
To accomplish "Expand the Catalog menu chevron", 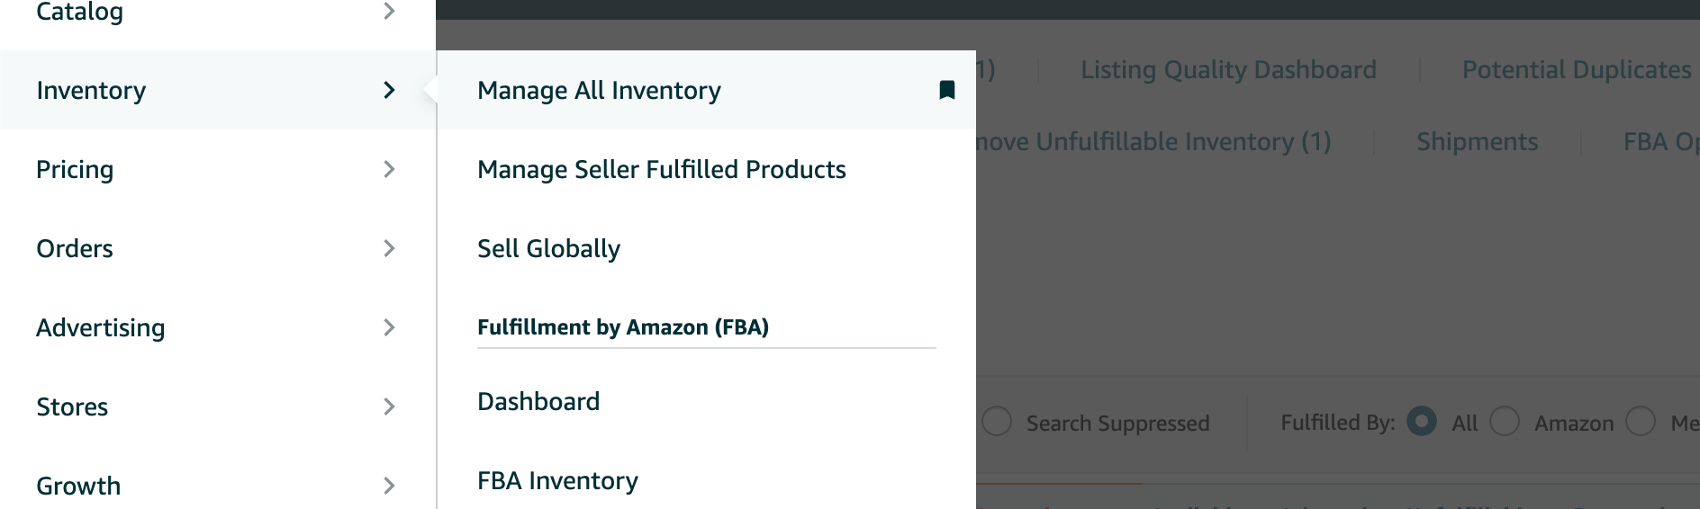I will click(389, 11).
